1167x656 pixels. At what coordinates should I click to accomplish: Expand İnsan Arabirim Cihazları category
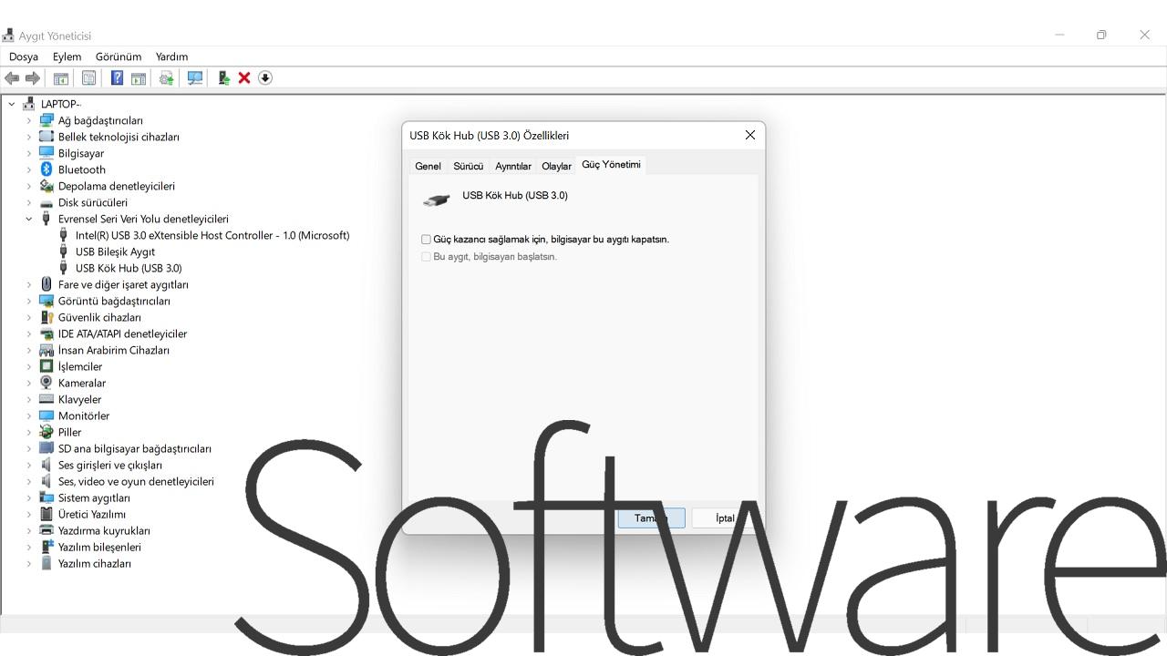click(28, 350)
